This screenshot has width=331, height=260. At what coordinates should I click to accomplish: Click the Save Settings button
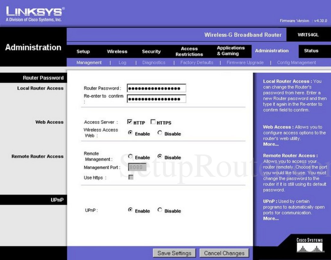[174, 253]
